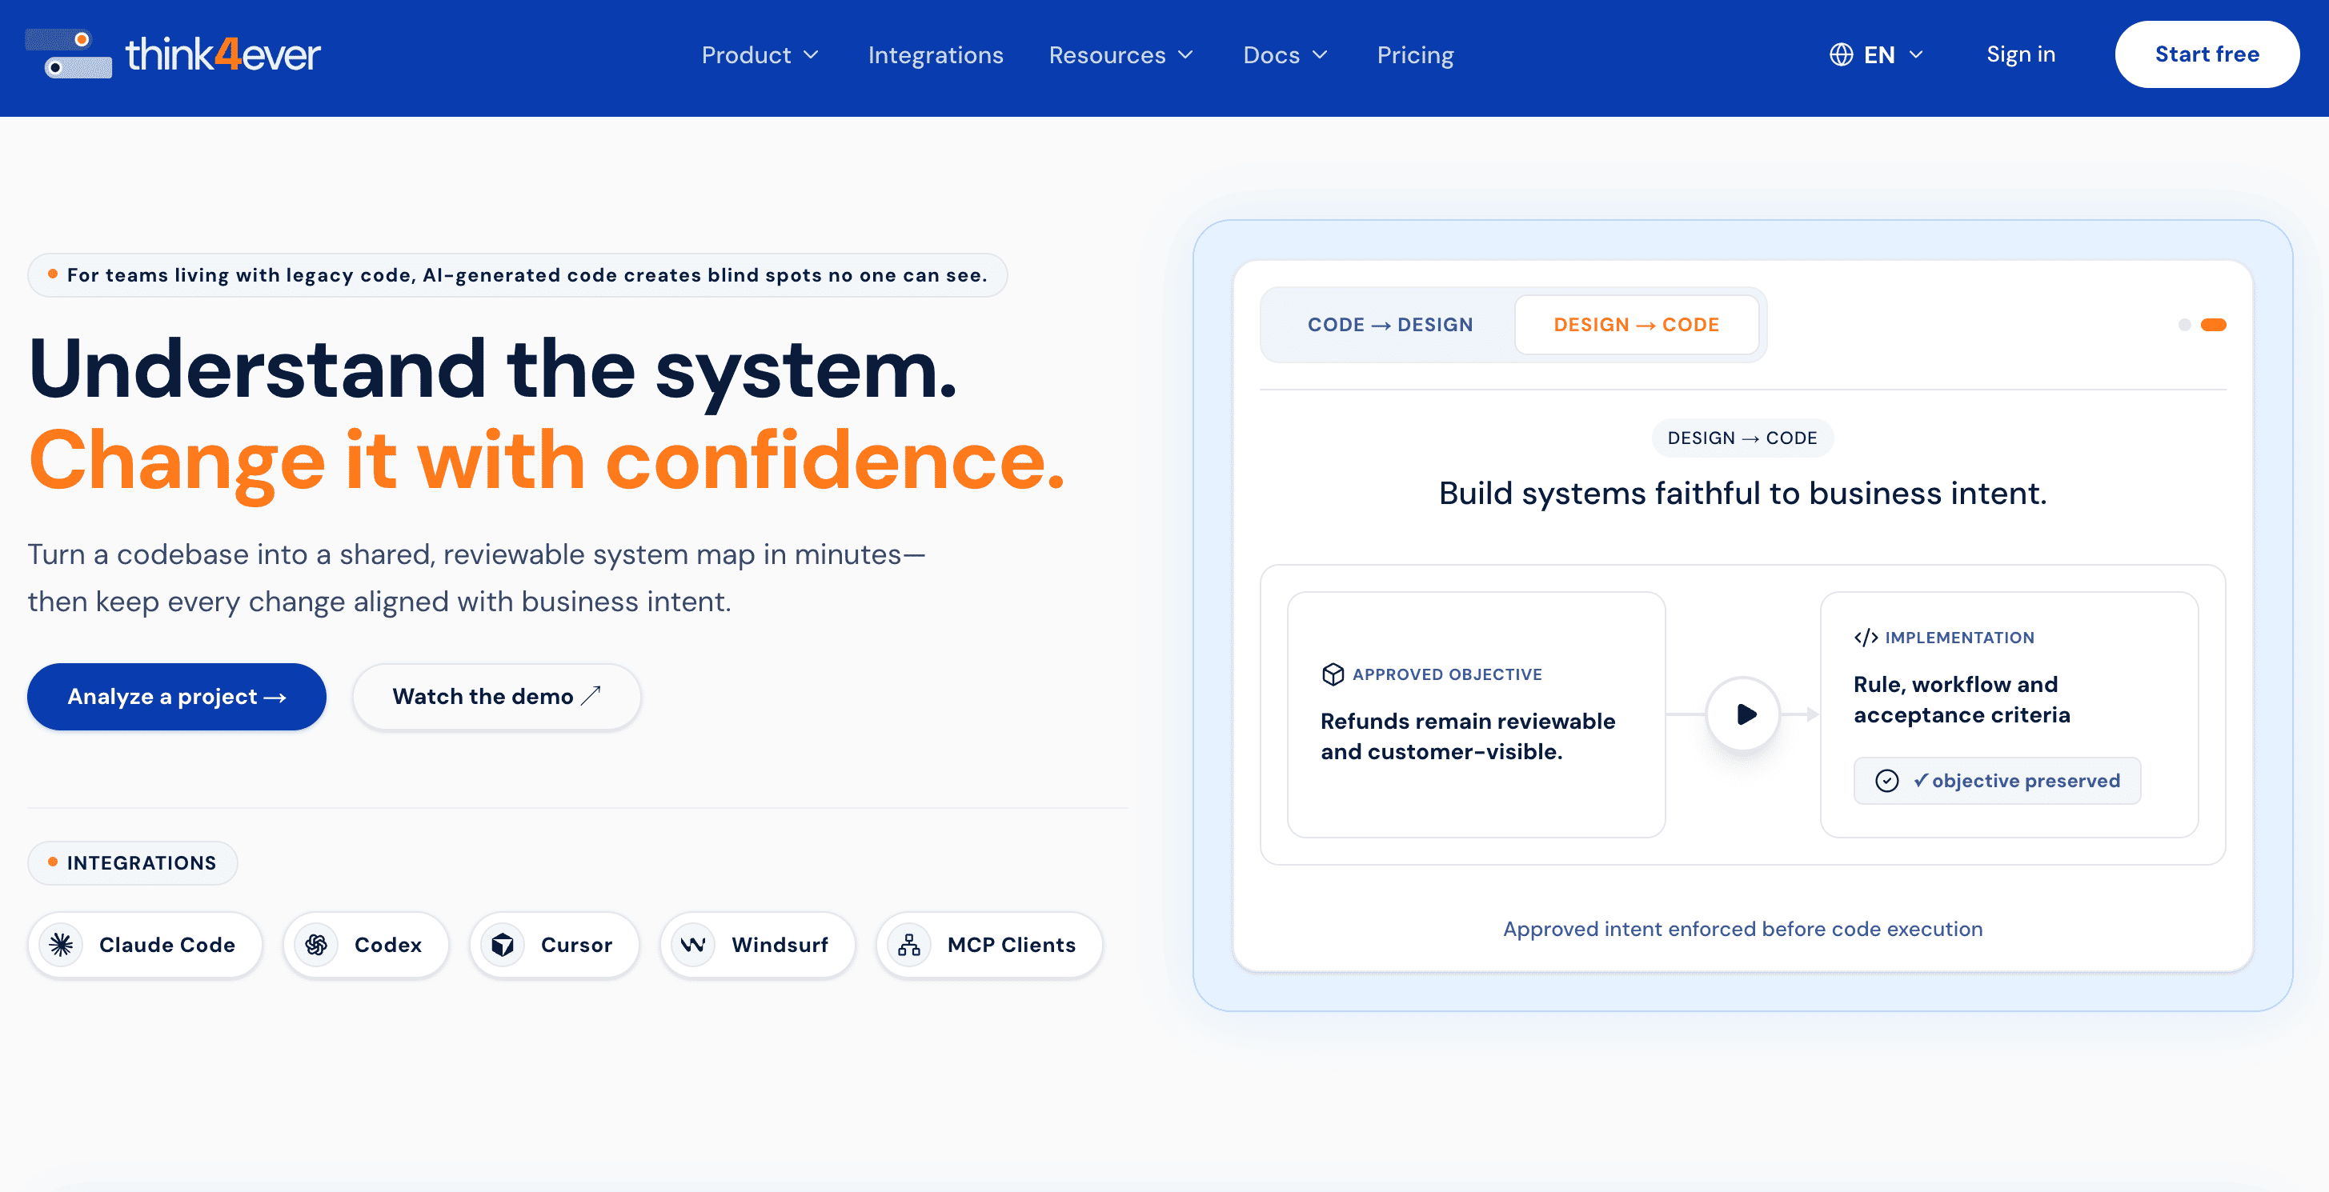Click Analyze a project button
This screenshot has width=2329, height=1192.
pyautogui.click(x=176, y=697)
